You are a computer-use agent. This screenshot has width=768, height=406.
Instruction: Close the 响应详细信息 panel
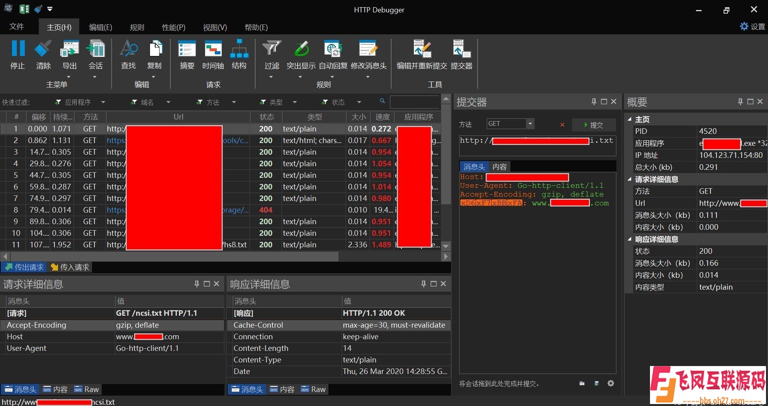[x=443, y=284]
